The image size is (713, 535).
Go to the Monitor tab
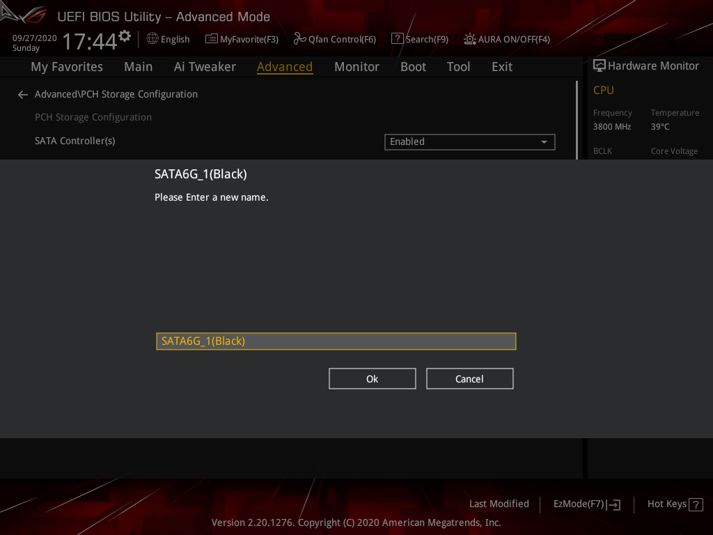[x=356, y=67]
